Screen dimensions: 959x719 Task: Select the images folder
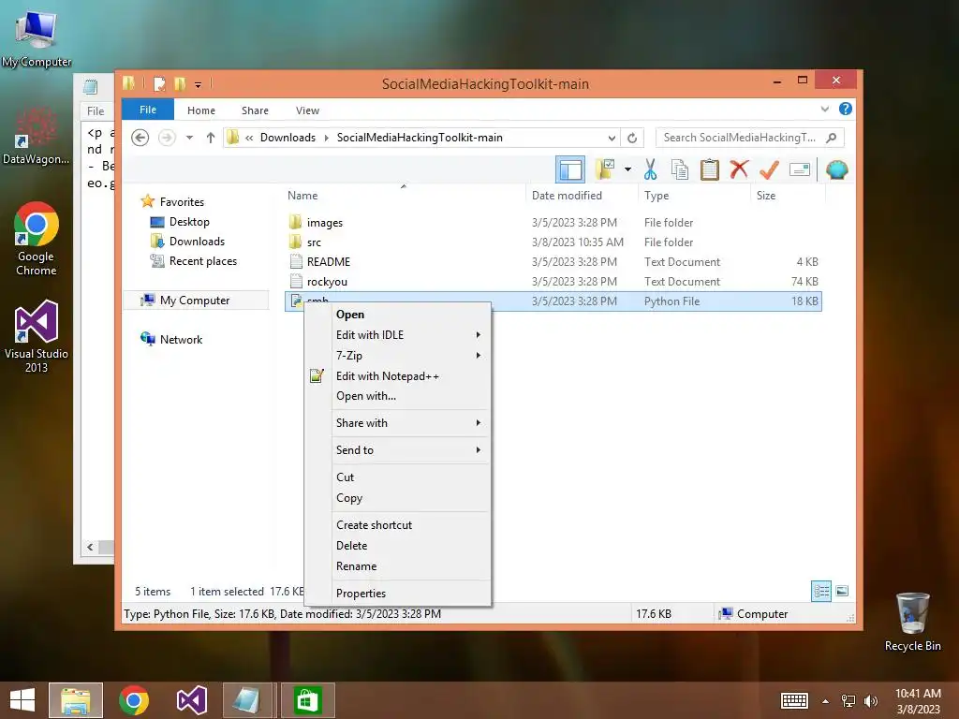(x=325, y=223)
